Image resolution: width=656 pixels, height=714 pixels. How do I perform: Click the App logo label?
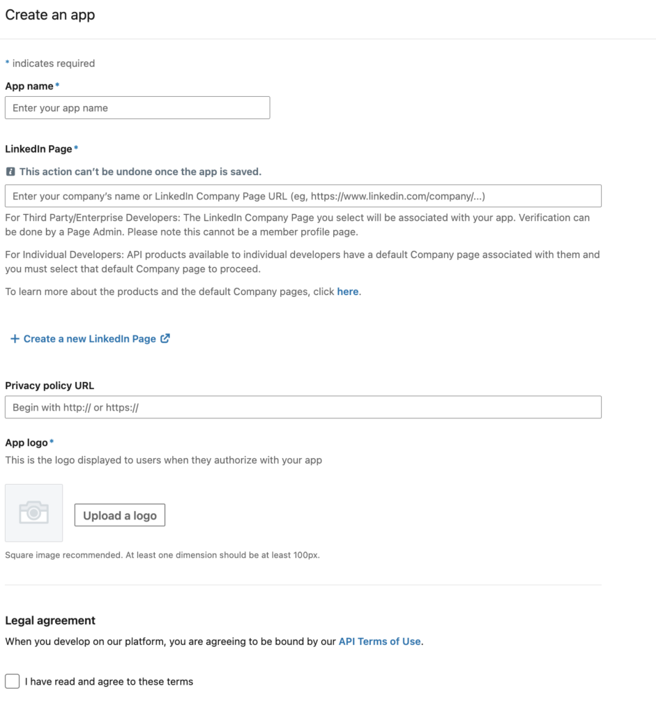(x=26, y=442)
